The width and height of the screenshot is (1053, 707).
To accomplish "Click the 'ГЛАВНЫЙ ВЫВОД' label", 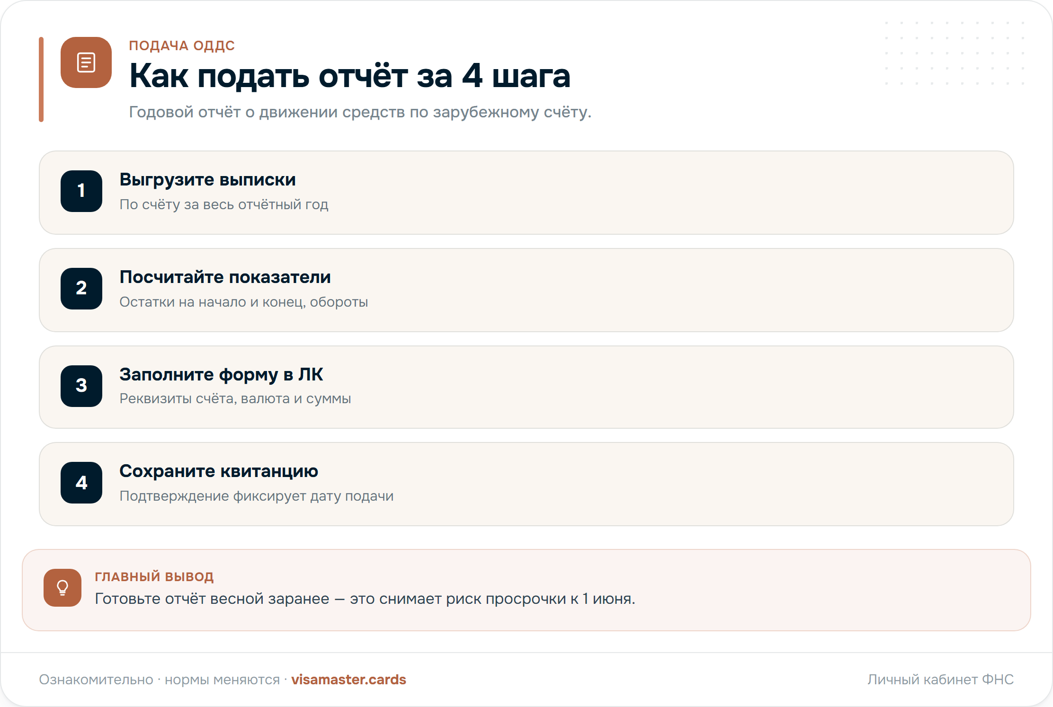I will pos(154,576).
